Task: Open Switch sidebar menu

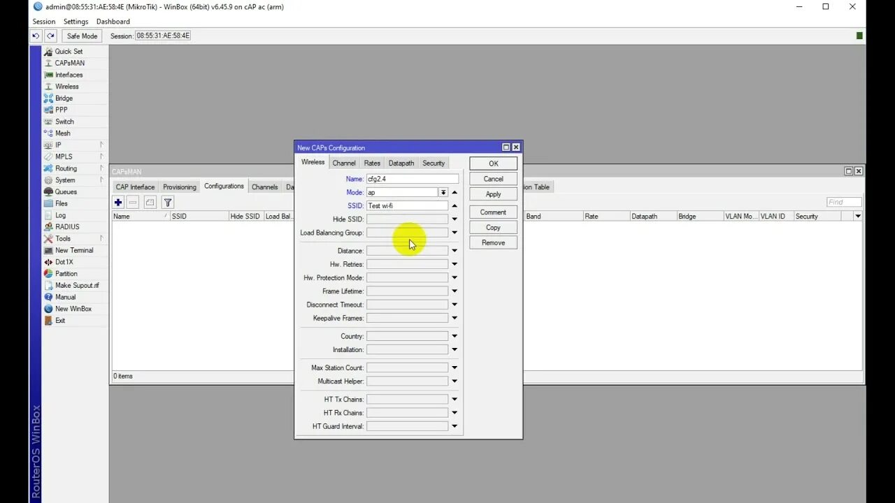Action: pos(64,122)
